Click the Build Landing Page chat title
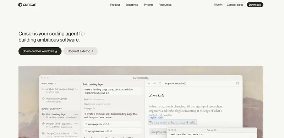 pos(93,84)
